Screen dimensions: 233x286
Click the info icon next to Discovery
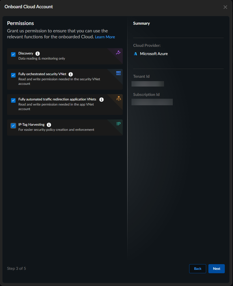pyautogui.click(x=38, y=53)
